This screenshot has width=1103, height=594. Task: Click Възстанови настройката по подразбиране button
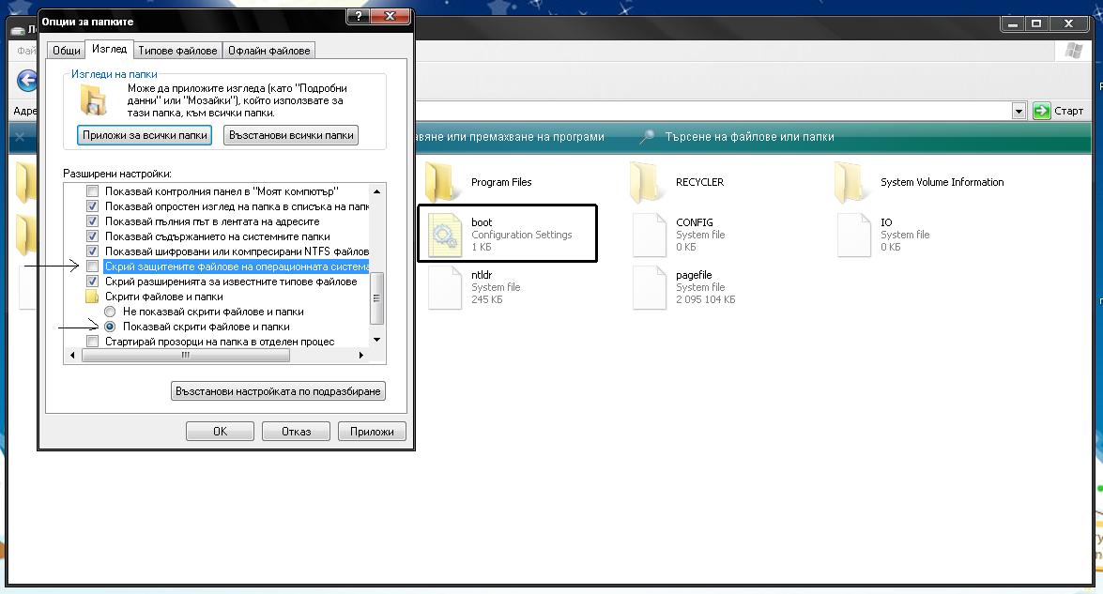tap(278, 390)
